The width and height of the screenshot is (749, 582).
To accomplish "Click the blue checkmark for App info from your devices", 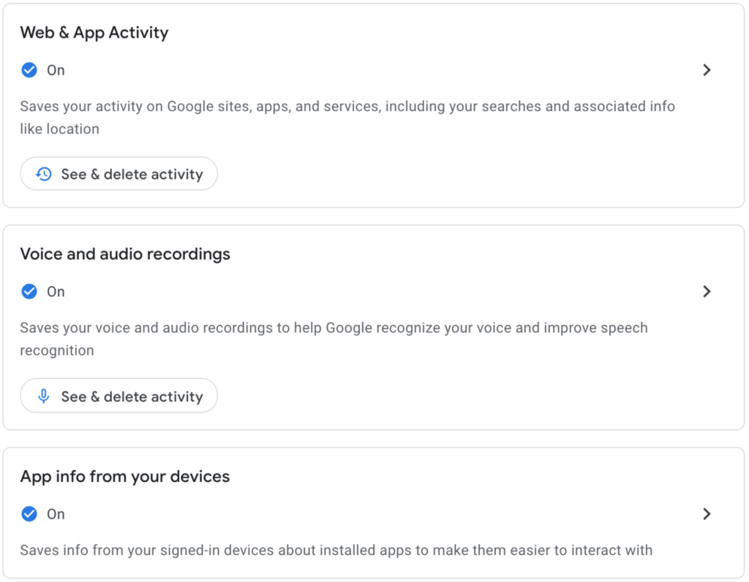I will point(29,514).
